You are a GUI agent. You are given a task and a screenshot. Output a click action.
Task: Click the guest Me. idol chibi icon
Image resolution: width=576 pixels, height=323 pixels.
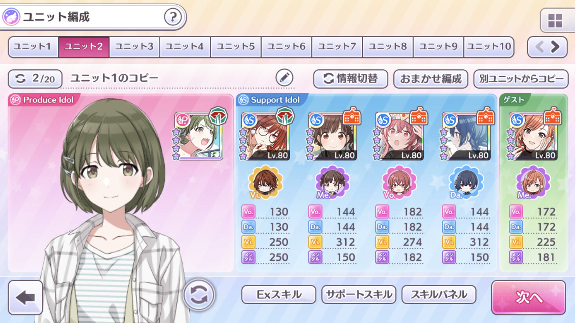pos(533,182)
